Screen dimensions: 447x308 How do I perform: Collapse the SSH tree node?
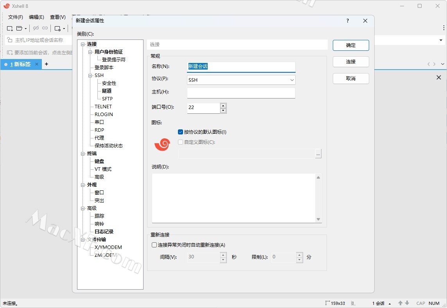pos(90,75)
